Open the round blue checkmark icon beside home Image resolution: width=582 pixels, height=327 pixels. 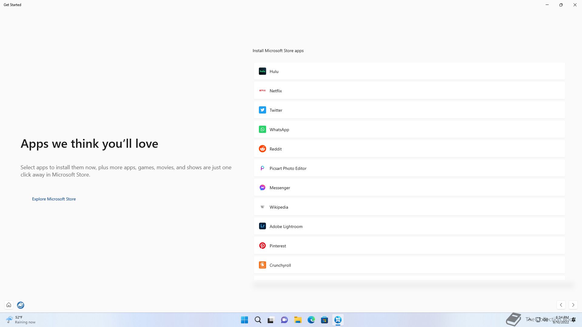click(21, 305)
